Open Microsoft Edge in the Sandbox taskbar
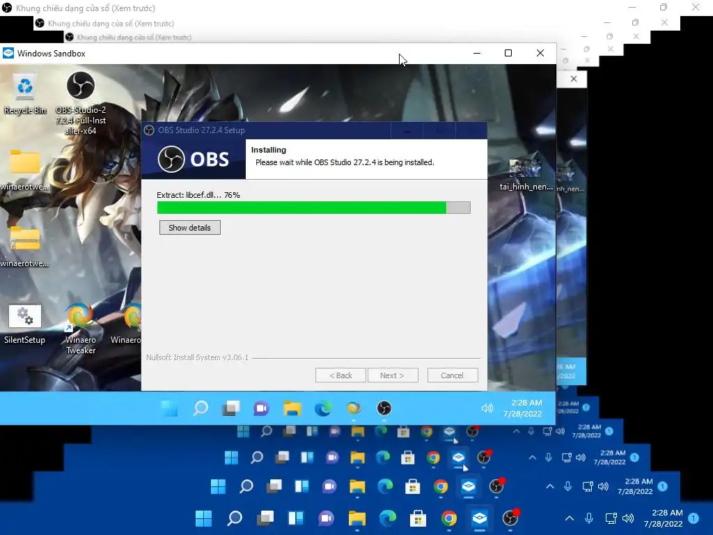Screen dimensions: 713x535 pyautogui.click(x=323, y=408)
